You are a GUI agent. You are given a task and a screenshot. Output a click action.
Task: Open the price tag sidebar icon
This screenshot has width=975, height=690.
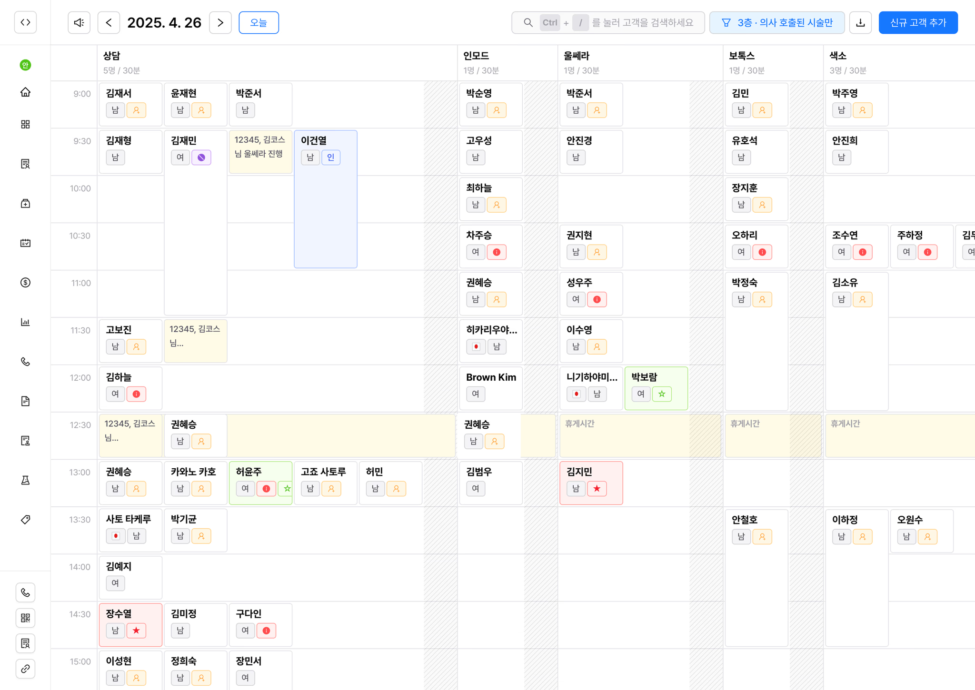[25, 520]
